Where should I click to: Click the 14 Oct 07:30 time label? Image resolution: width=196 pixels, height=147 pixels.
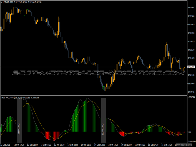[100, 145]
